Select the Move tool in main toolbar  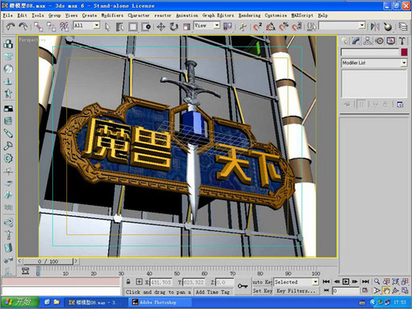click(161, 27)
